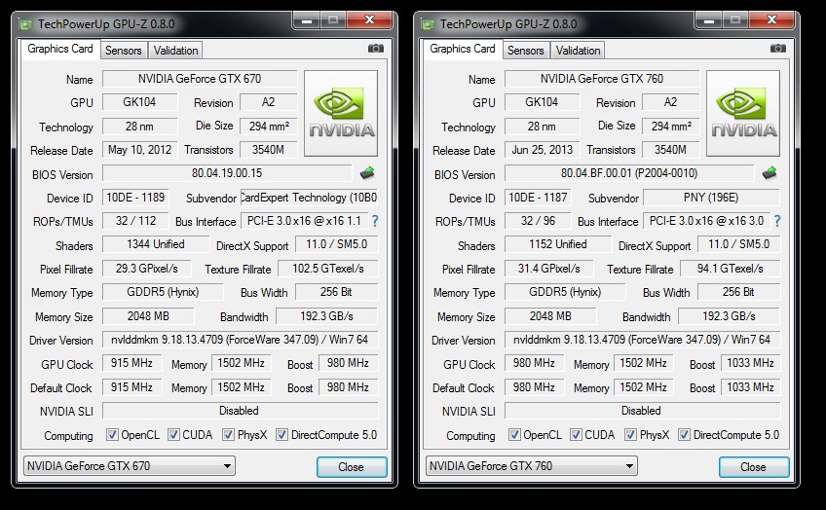Click the Memory Size value in GTX 670 window
Viewport: 826px width, 510px height.
(x=148, y=316)
